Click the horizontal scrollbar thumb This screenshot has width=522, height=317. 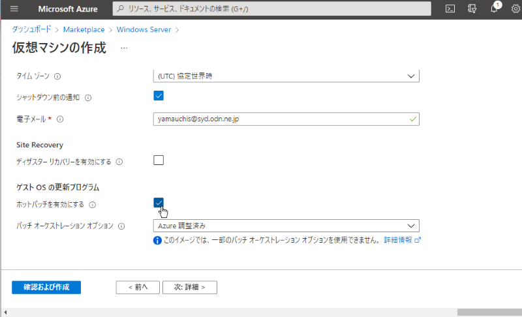point(489,312)
